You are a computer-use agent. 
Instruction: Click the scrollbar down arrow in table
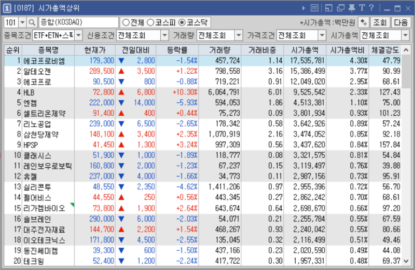tap(406, 261)
